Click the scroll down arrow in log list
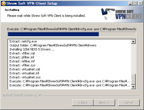Viewport: 144px width, 110px height. tap(133, 87)
